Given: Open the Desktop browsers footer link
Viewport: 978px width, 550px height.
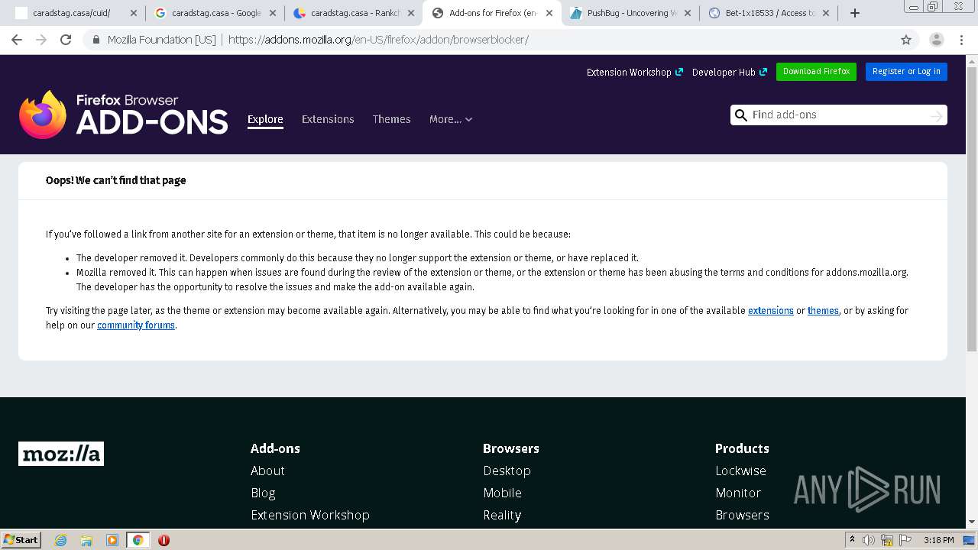Looking at the screenshot, I should tap(507, 471).
